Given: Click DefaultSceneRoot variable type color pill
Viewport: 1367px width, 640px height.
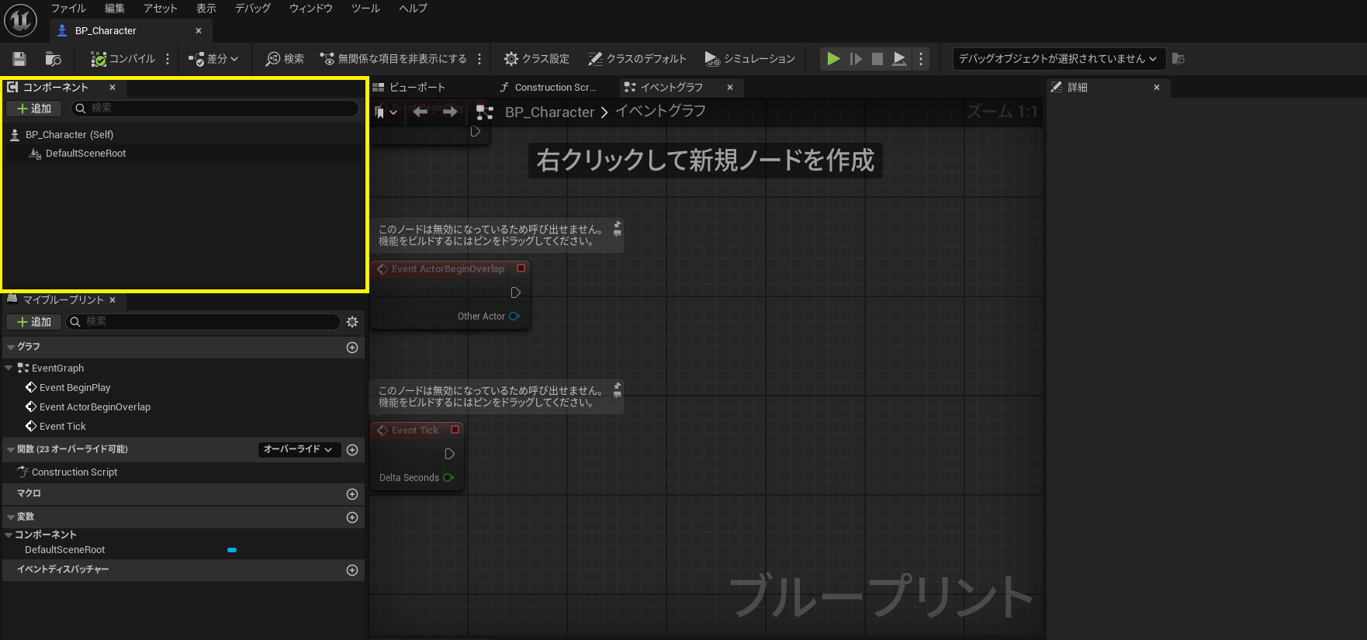Looking at the screenshot, I should (232, 550).
